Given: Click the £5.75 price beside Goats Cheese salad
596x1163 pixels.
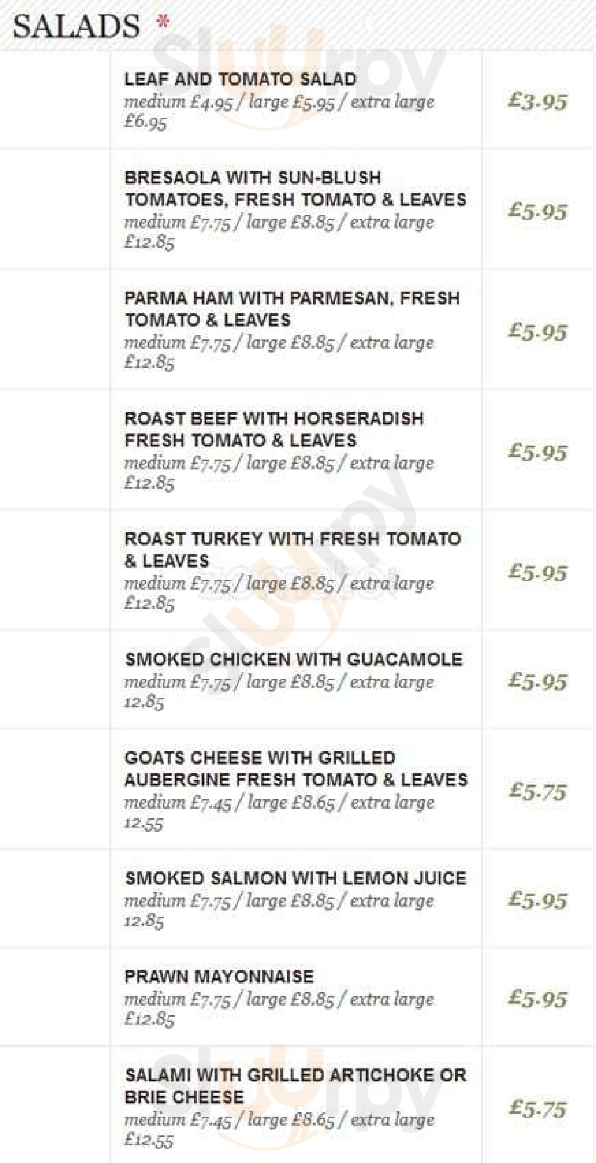Looking at the screenshot, I should 537,791.
